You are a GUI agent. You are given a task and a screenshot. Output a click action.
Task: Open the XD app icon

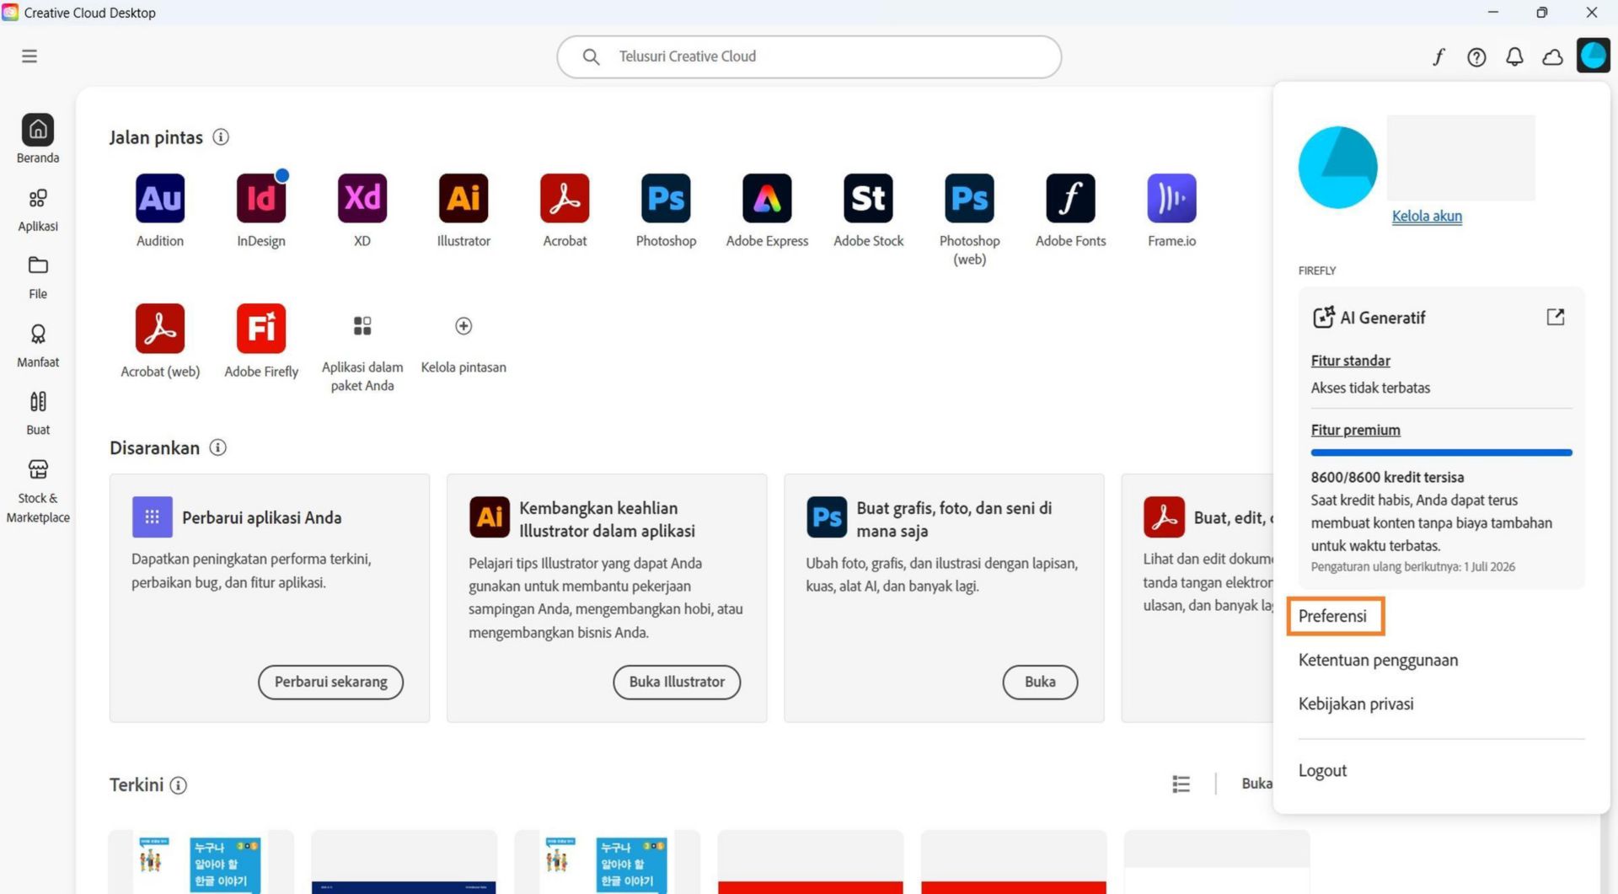362,198
